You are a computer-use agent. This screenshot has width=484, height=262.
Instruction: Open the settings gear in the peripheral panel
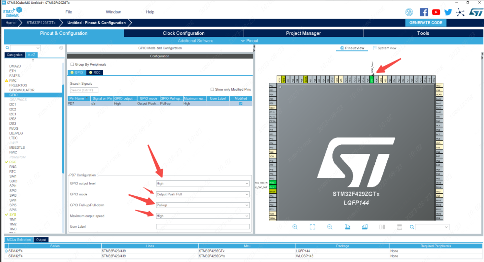pyautogui.click(x=61, y=48)
